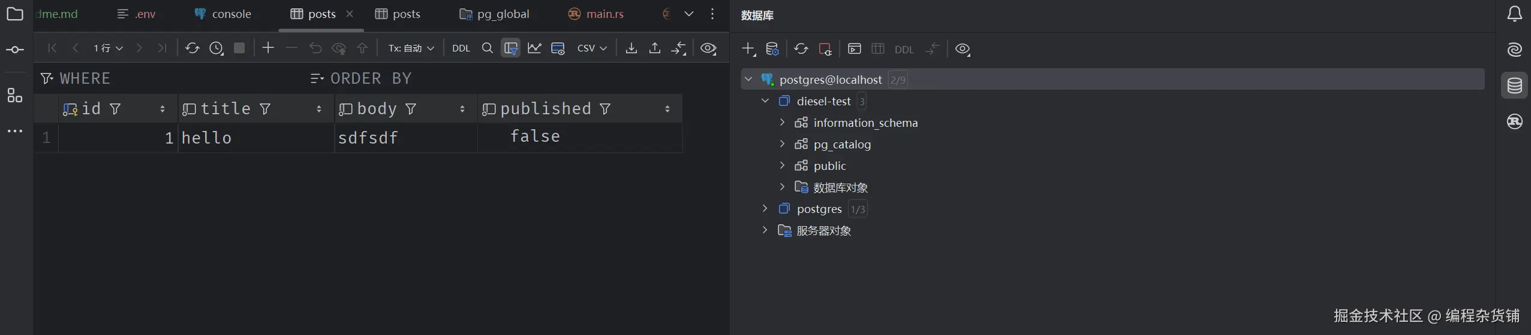Screen dimensions: 1531x335
Task: Add new data source plus icon
Action: click(x=748, y=49)
